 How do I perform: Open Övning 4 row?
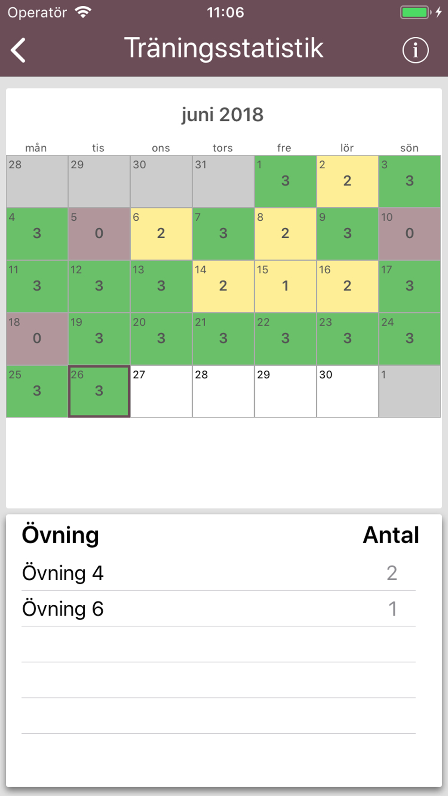click(x=219, y=573)
